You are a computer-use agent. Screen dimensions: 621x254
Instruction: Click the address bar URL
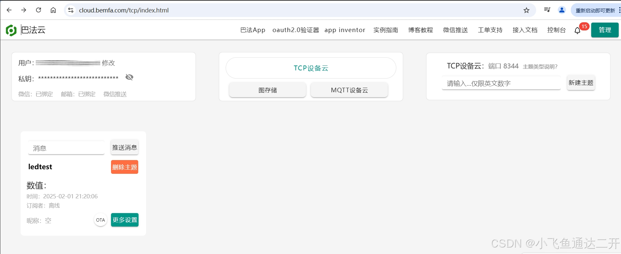(x=124, y=10)
